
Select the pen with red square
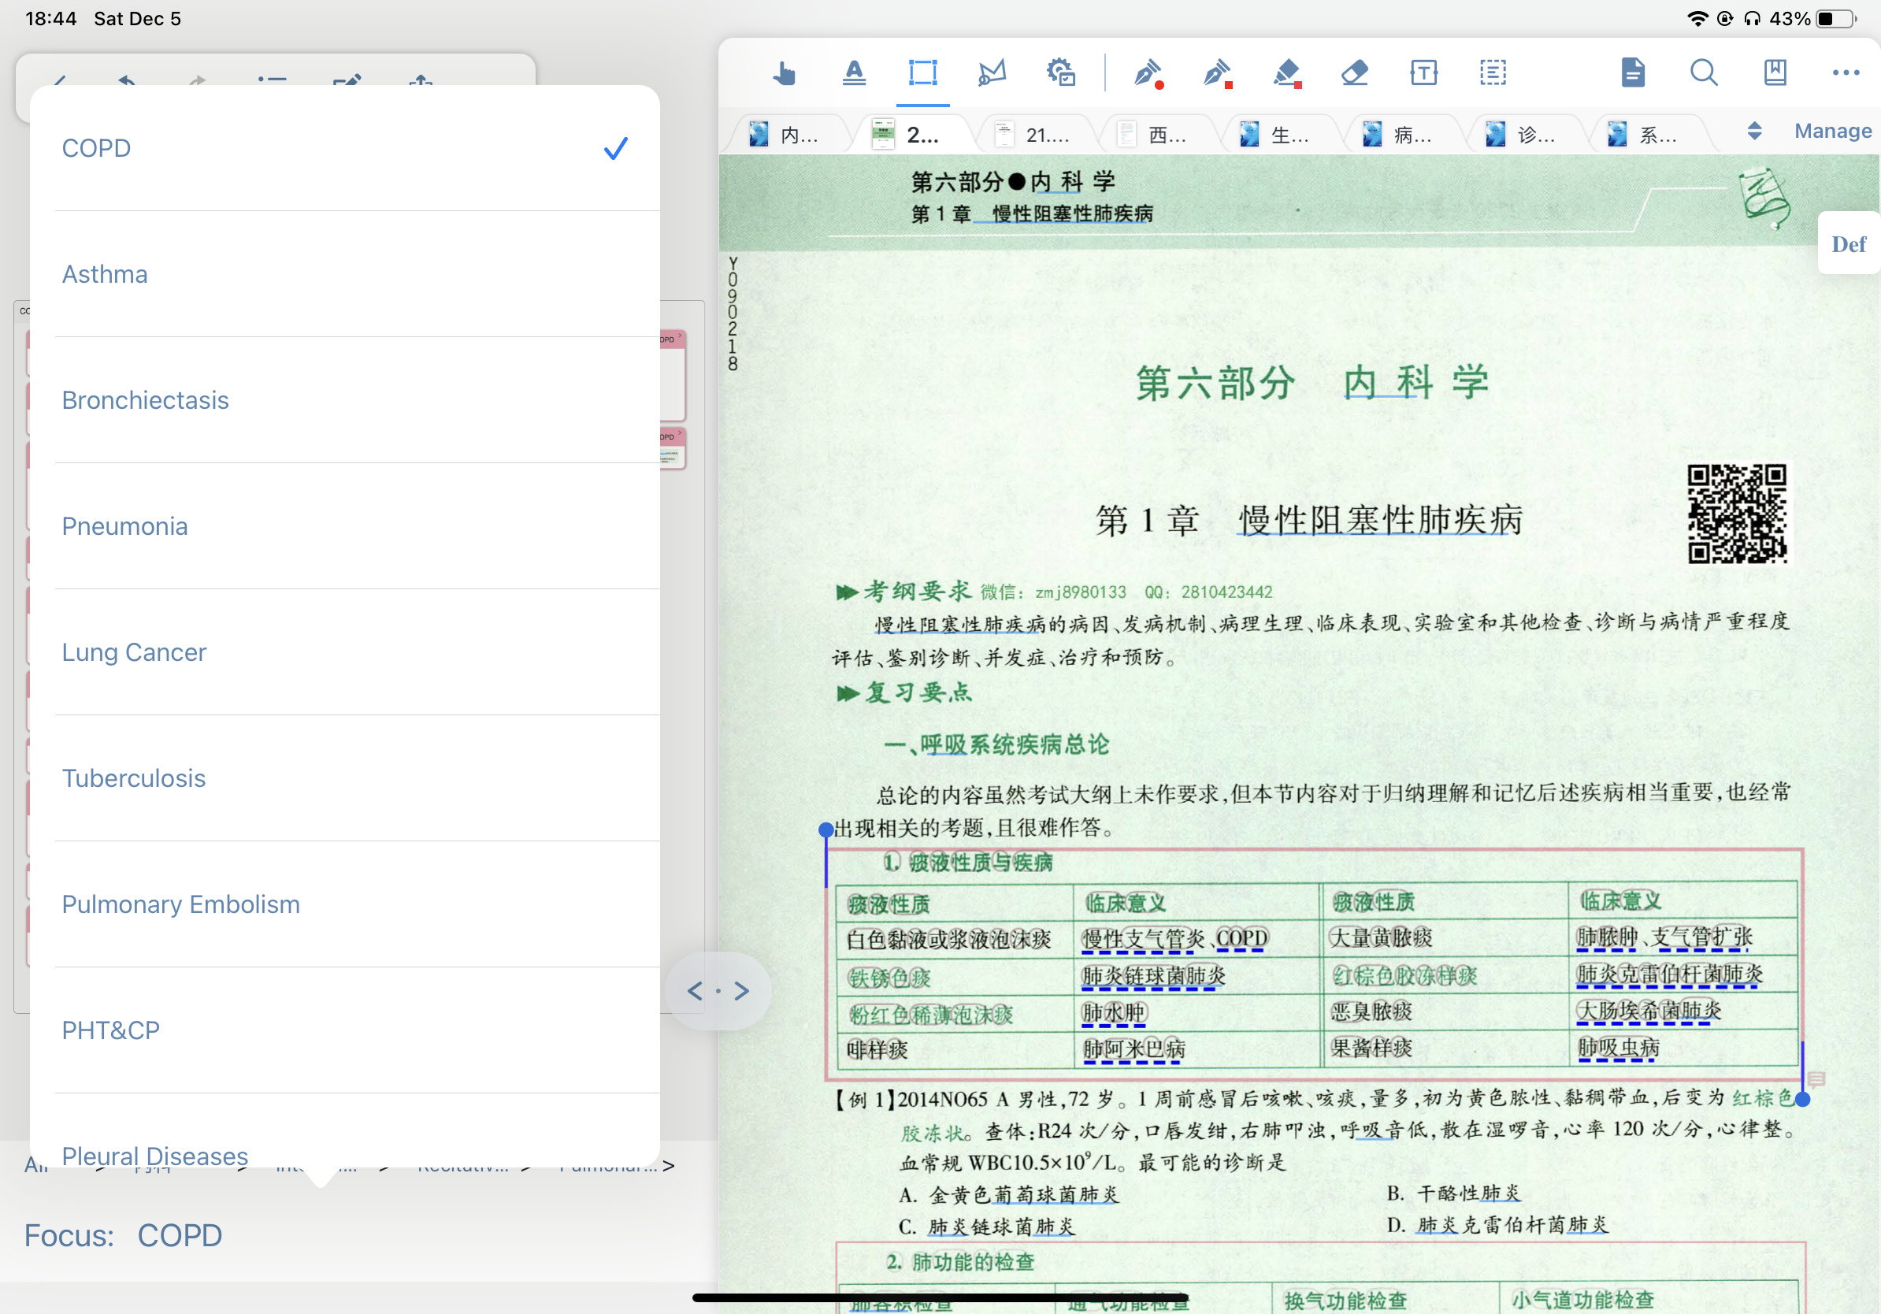pyautogui.click(x=1218, y=73)
